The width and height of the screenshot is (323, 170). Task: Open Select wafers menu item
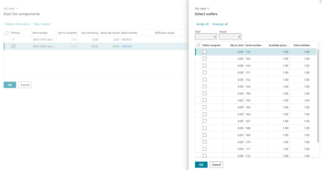coord(42,24)
